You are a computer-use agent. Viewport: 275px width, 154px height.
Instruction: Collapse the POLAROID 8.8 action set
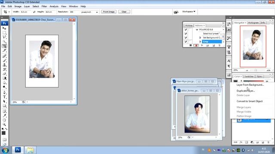[197, 30]
